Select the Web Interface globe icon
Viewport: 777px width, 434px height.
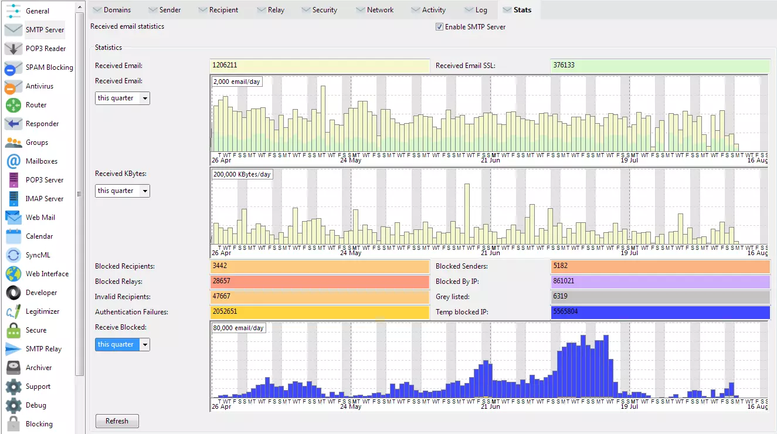(13, 274)
